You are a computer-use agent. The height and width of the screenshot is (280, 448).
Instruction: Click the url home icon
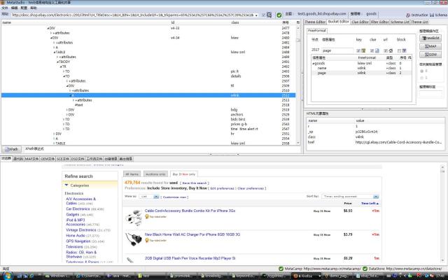click(391, 50)
